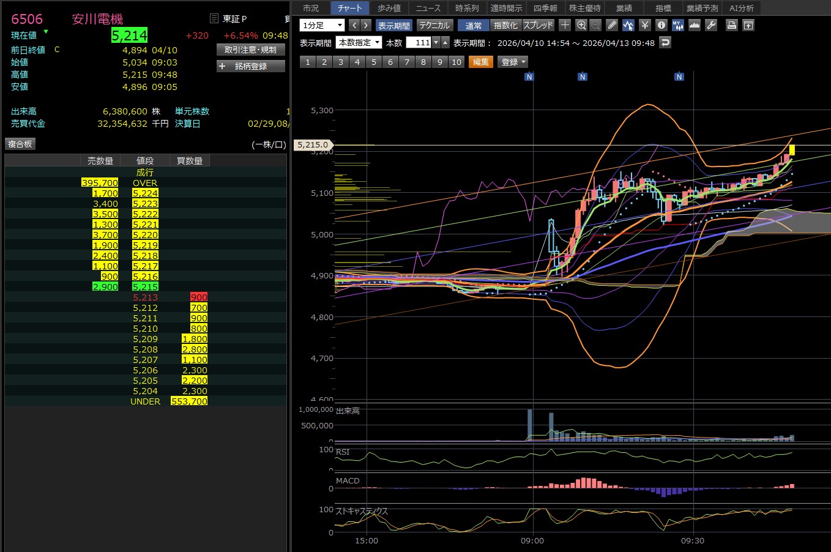Open the 四季報 tab

pyautogui.click(x=545, y=8)
